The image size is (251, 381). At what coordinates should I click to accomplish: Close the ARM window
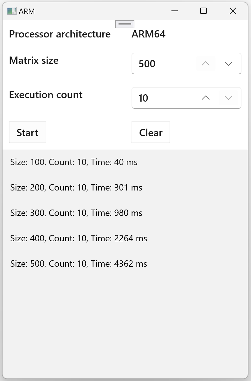[x=233, y=11]
